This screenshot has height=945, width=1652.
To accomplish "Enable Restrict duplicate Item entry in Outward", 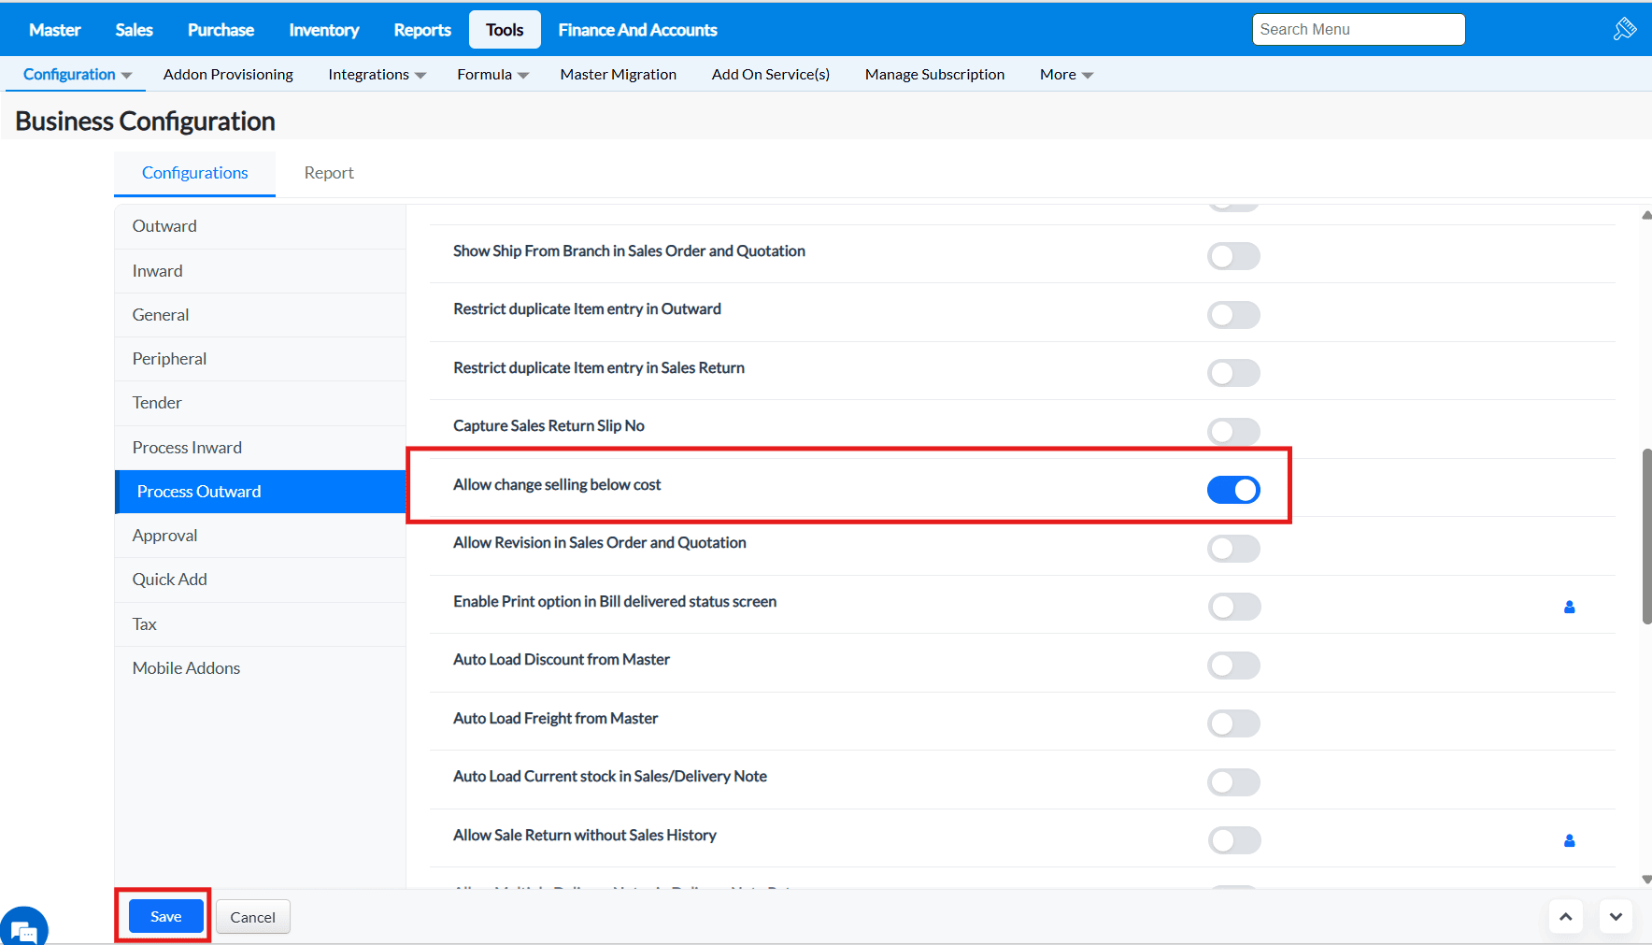I will [x=1233, y=315].
